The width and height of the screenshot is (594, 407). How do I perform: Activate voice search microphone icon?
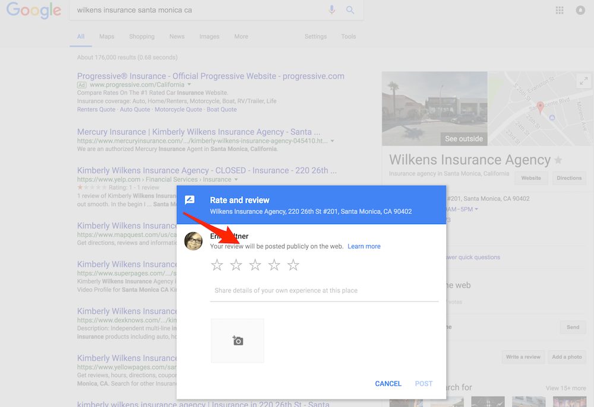coord(332,10)
